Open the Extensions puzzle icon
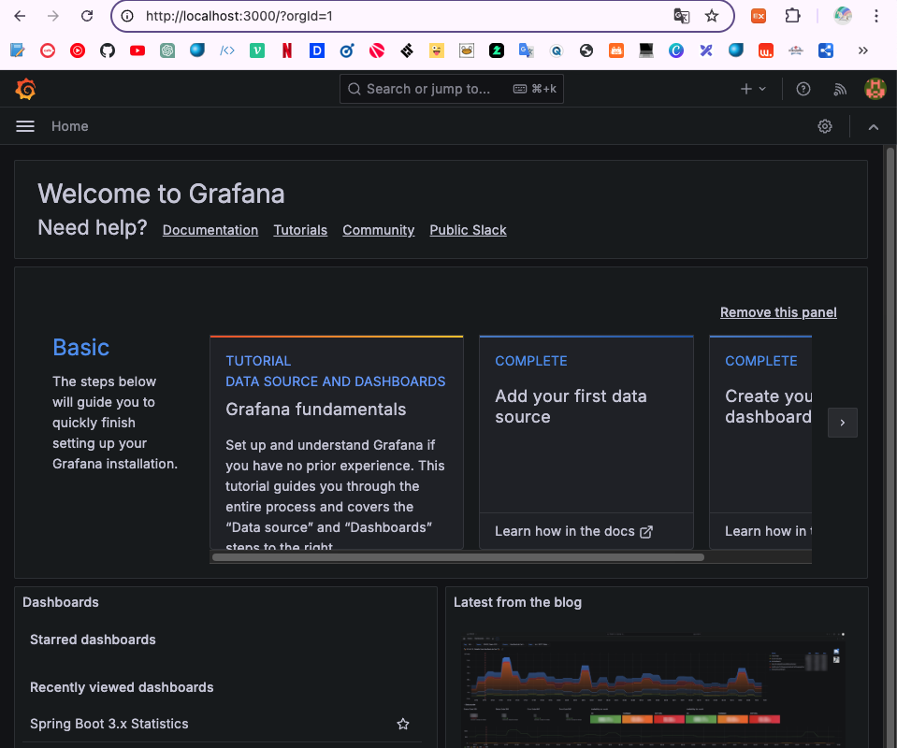This screenshot has height=748, width=897. pyautogui.click(x=792, y=16)
